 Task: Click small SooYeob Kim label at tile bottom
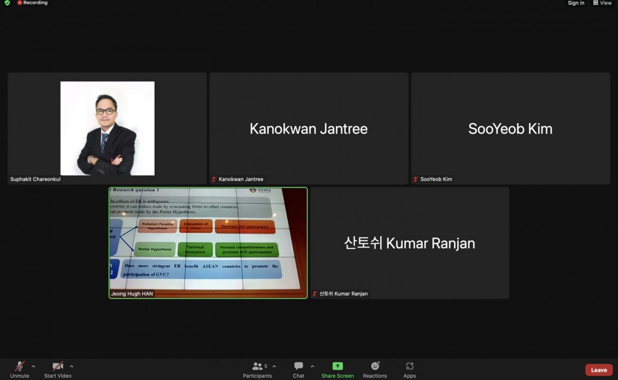pyautogui.click(x=436, y=179)
